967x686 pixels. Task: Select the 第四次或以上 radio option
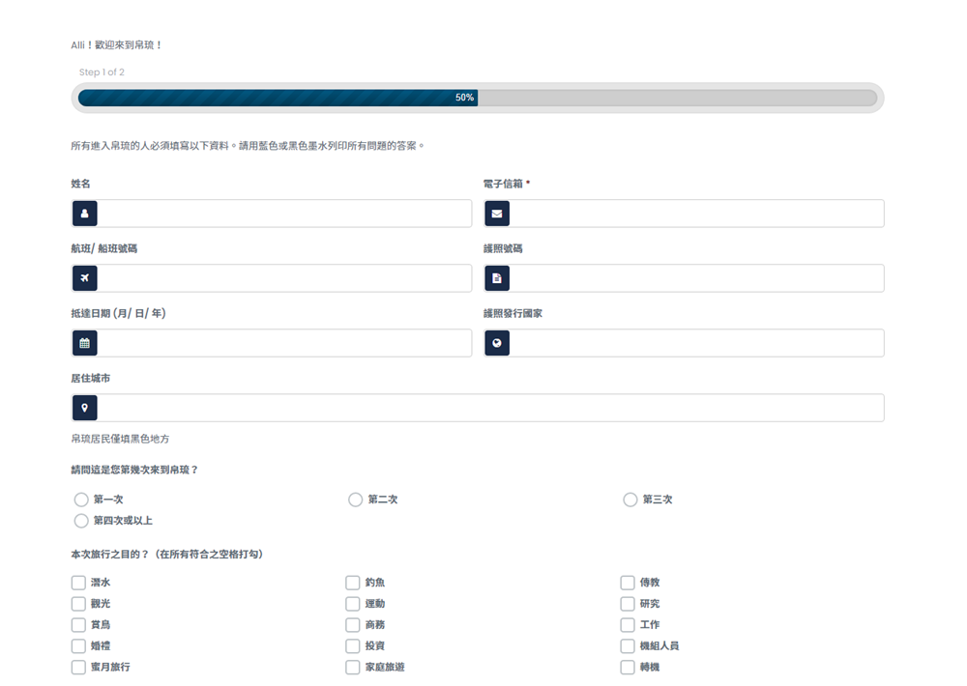[x=81, y=521]
